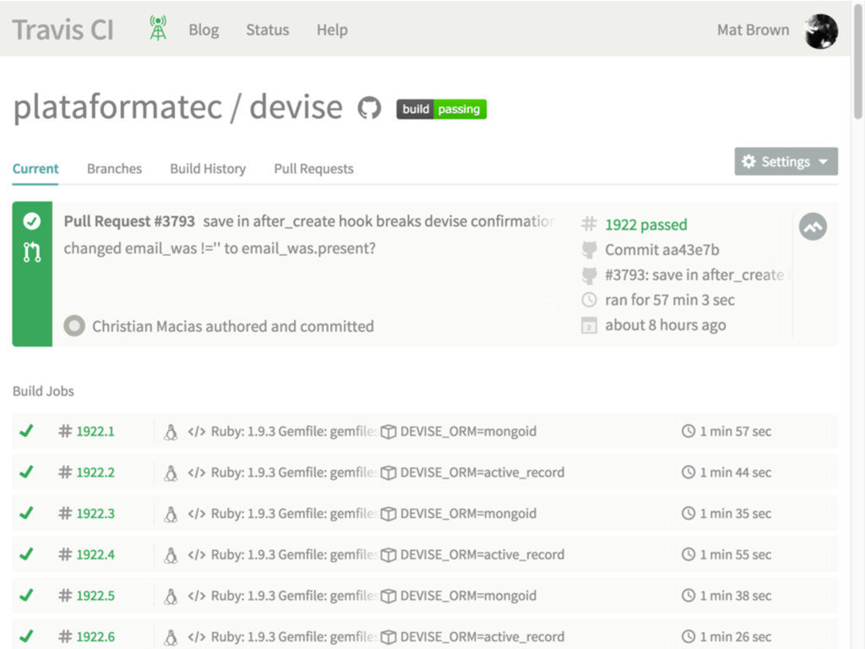
Task: Click the green checkmark of job 1922.1
Action: point(26,430)
